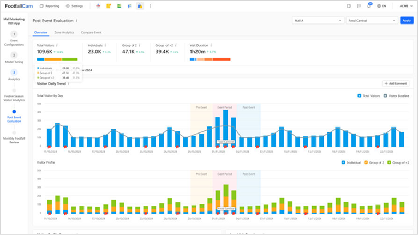Click the tallest bar in the Total Visitor by Day chart

click(x=225, y=128)
